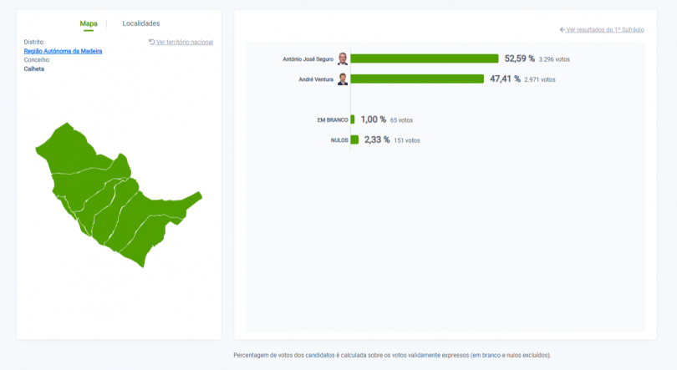
Task: Click the NULOS green bar
Action: point(354,139)
